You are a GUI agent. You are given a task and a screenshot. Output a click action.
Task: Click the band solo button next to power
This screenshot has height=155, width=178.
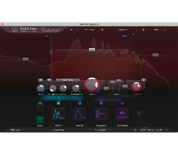point(49,80)
